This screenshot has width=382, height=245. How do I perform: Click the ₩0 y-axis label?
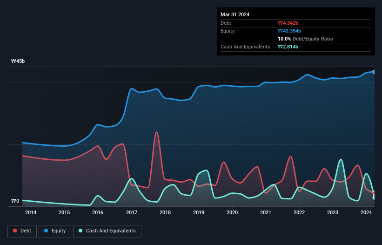click(x=15, y=201)
